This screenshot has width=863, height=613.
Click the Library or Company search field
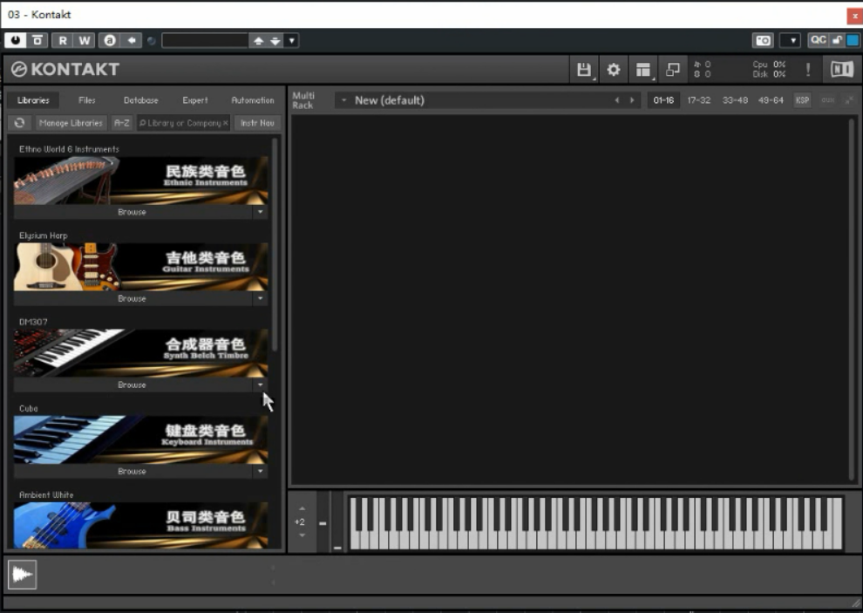(183, 124)
